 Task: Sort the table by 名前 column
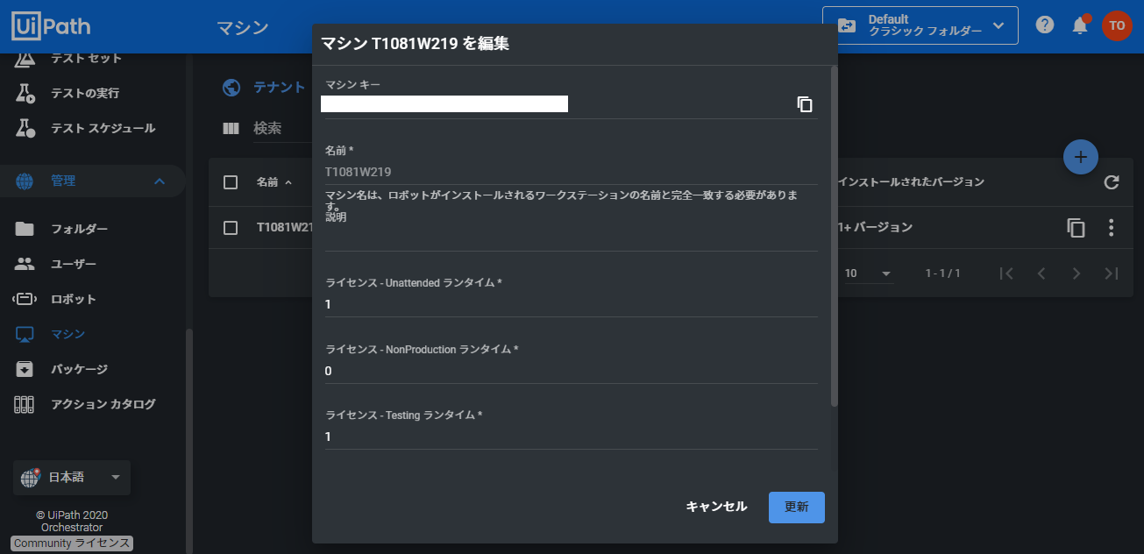tap(275, 182)
